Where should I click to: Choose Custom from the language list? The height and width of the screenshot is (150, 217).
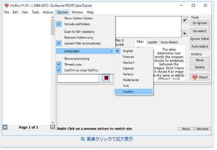[x=128, y=91]
